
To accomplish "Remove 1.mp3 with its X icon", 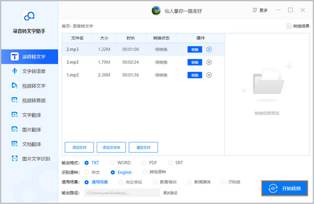I will coord(209,75).
